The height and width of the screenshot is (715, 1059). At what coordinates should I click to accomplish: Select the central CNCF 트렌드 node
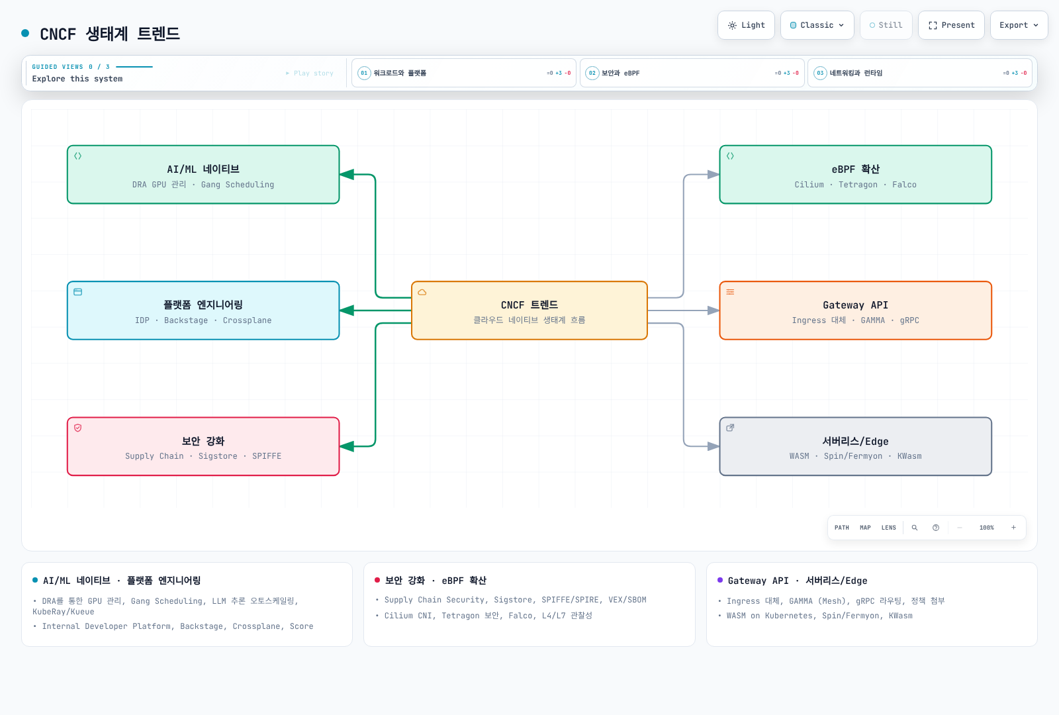(529, 310)
